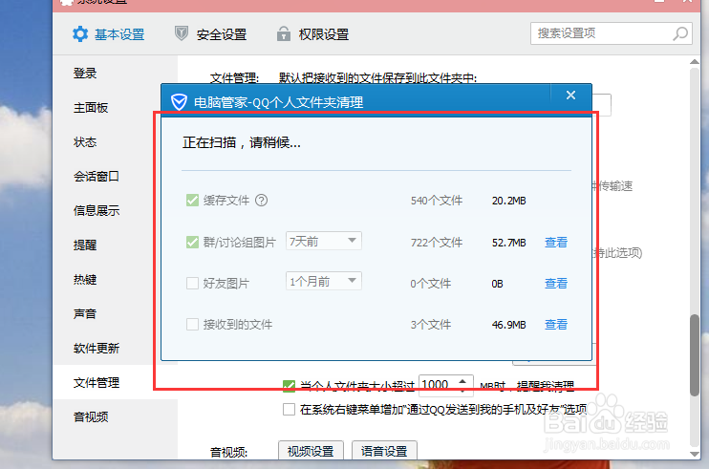Close the 电脑管家 cleanup dialog
The height and width of the screenshot is (469, 709).
570,95
